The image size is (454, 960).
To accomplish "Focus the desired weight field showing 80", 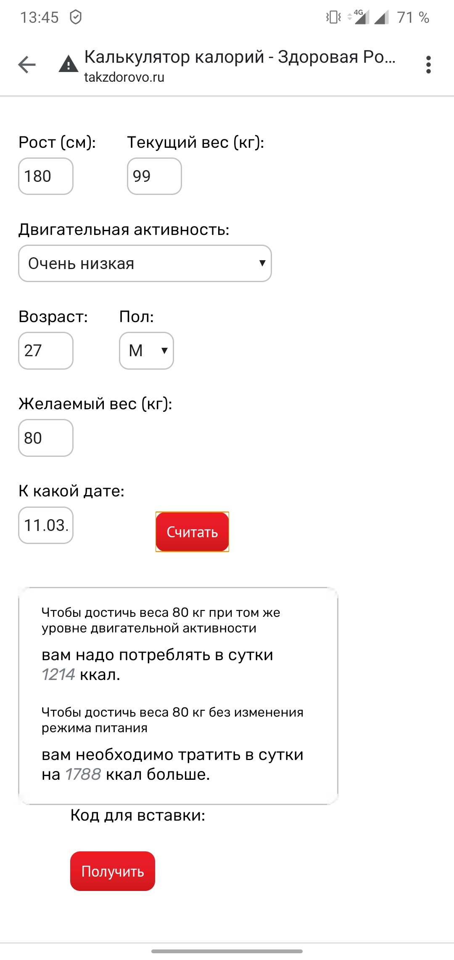I will (46, 438).
